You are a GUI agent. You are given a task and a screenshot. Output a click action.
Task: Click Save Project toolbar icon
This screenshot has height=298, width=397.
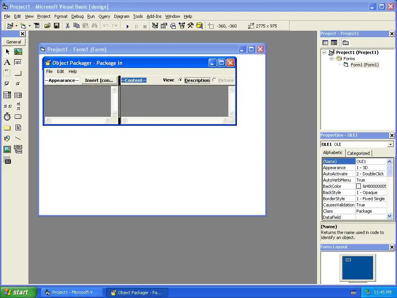click(x=57, y=26)
